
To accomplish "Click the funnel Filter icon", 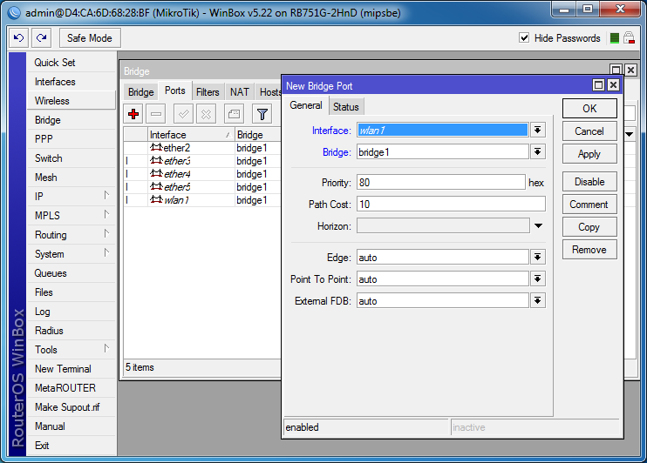I will click(262, 114).
